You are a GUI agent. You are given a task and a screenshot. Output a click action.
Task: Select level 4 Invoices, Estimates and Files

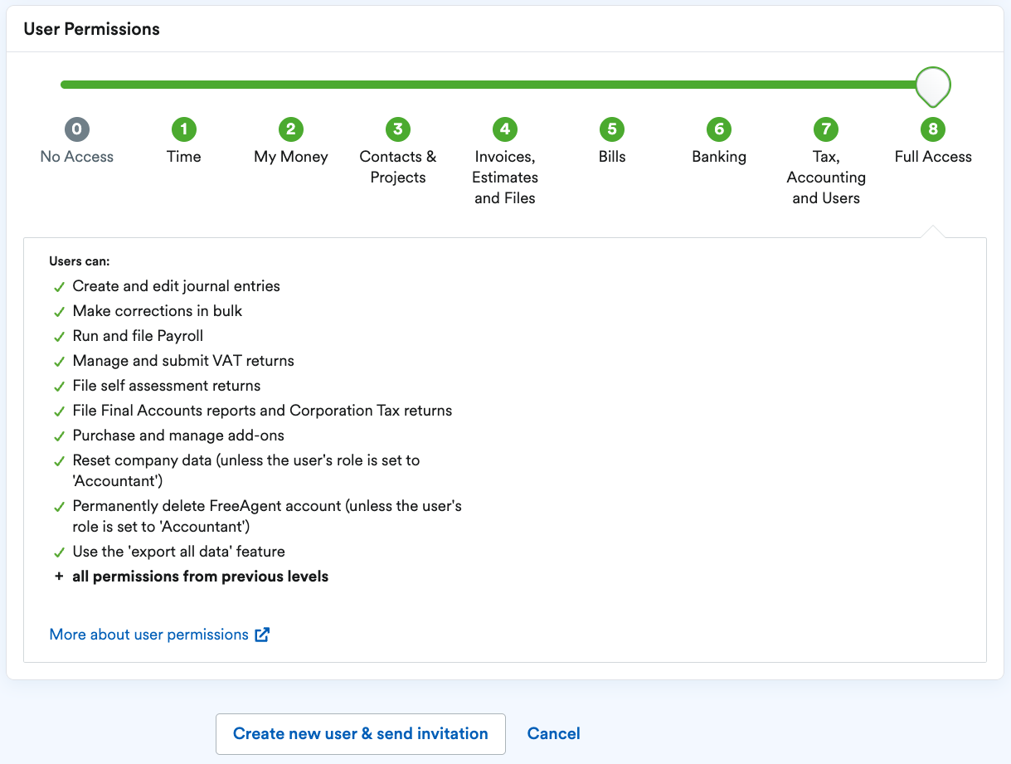point(504,129)
